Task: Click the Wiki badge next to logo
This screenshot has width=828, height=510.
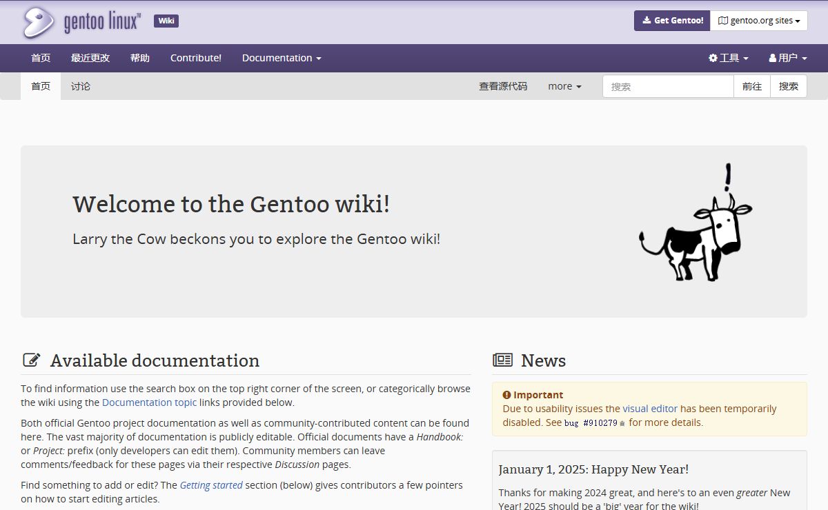Action: [166, 21]
